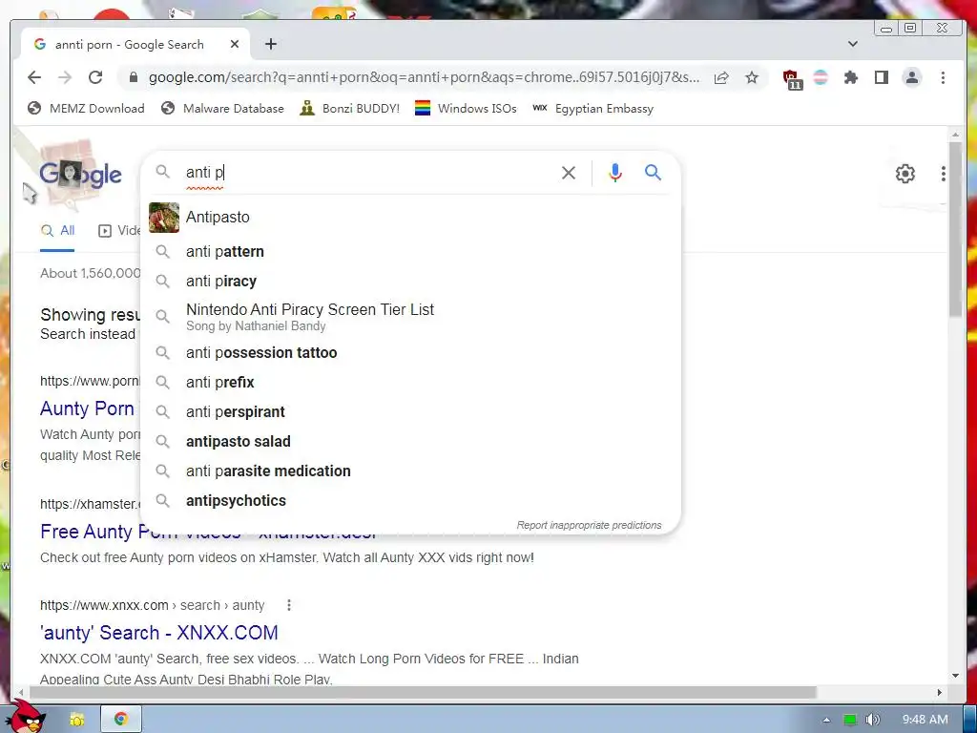Image resolution: width=977 pixels, height=733 pixels.
Task: Expand the tab search chevron
Action: (852, 44)
